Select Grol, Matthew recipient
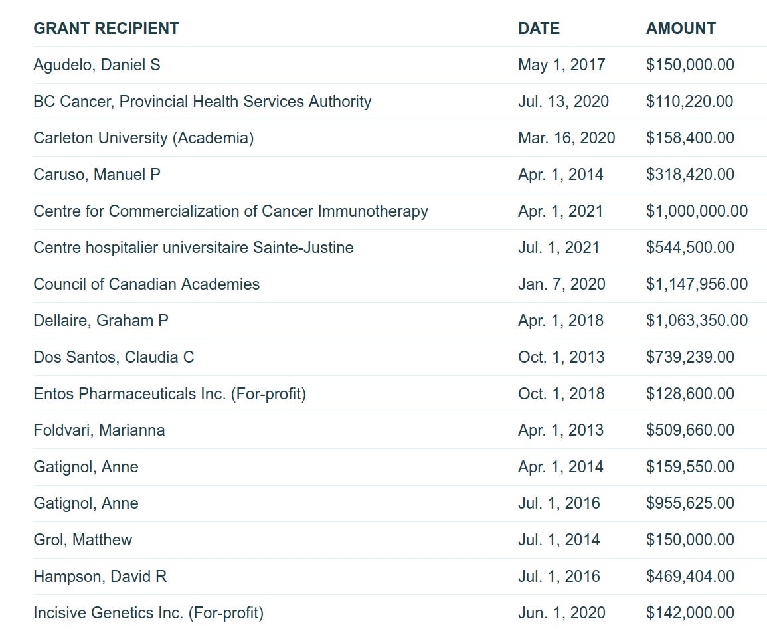Screen dimensions: 767x629 (x=82, y=540)
